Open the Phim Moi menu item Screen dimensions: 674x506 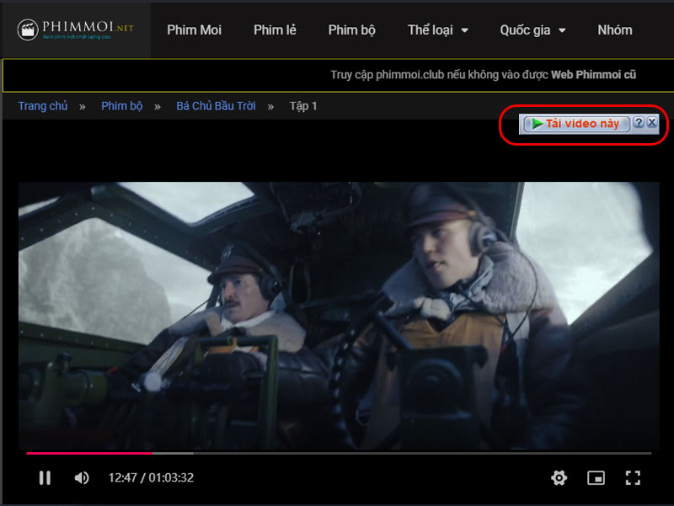194,30
